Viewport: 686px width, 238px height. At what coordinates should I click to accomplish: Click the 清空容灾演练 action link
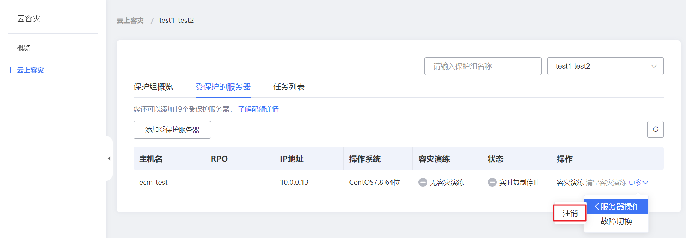[x=606, y=182]
